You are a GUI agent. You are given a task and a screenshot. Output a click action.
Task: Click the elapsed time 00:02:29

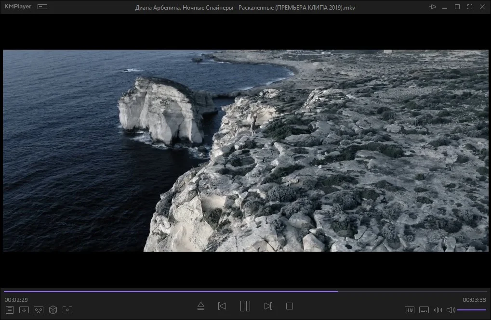(16, 300)
